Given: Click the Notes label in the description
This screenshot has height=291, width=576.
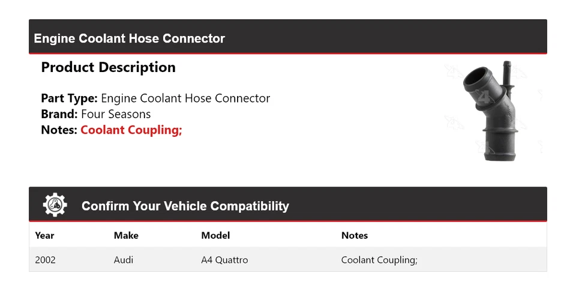Looking at the screenshot, I should tap(59, 130).
